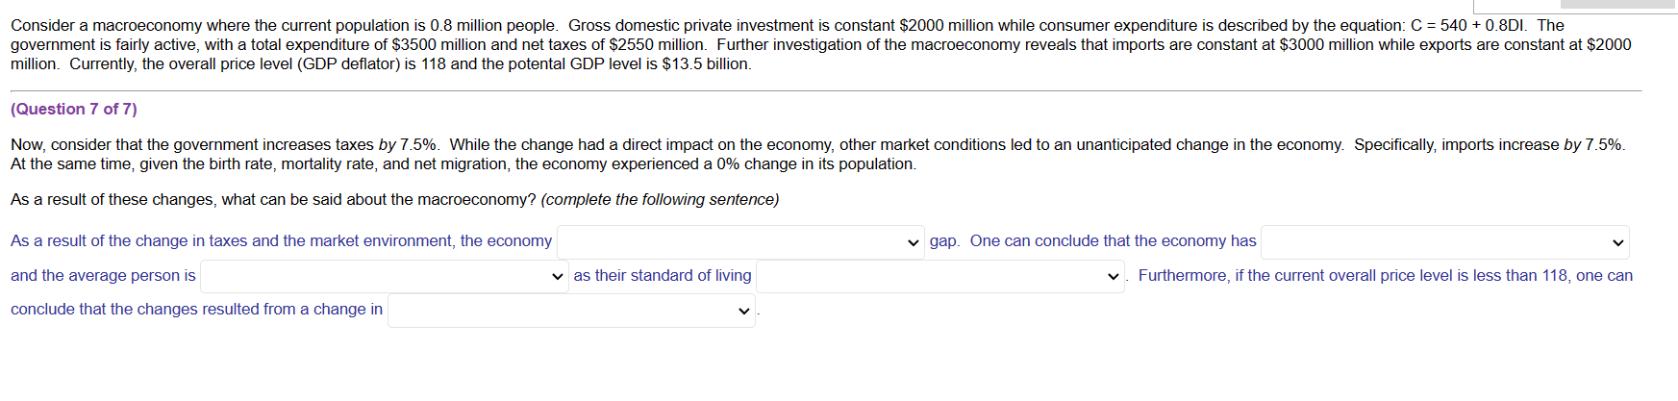
Task: Click chevron arrow of 'average person is' dropdown
Action: pos(557,277)
